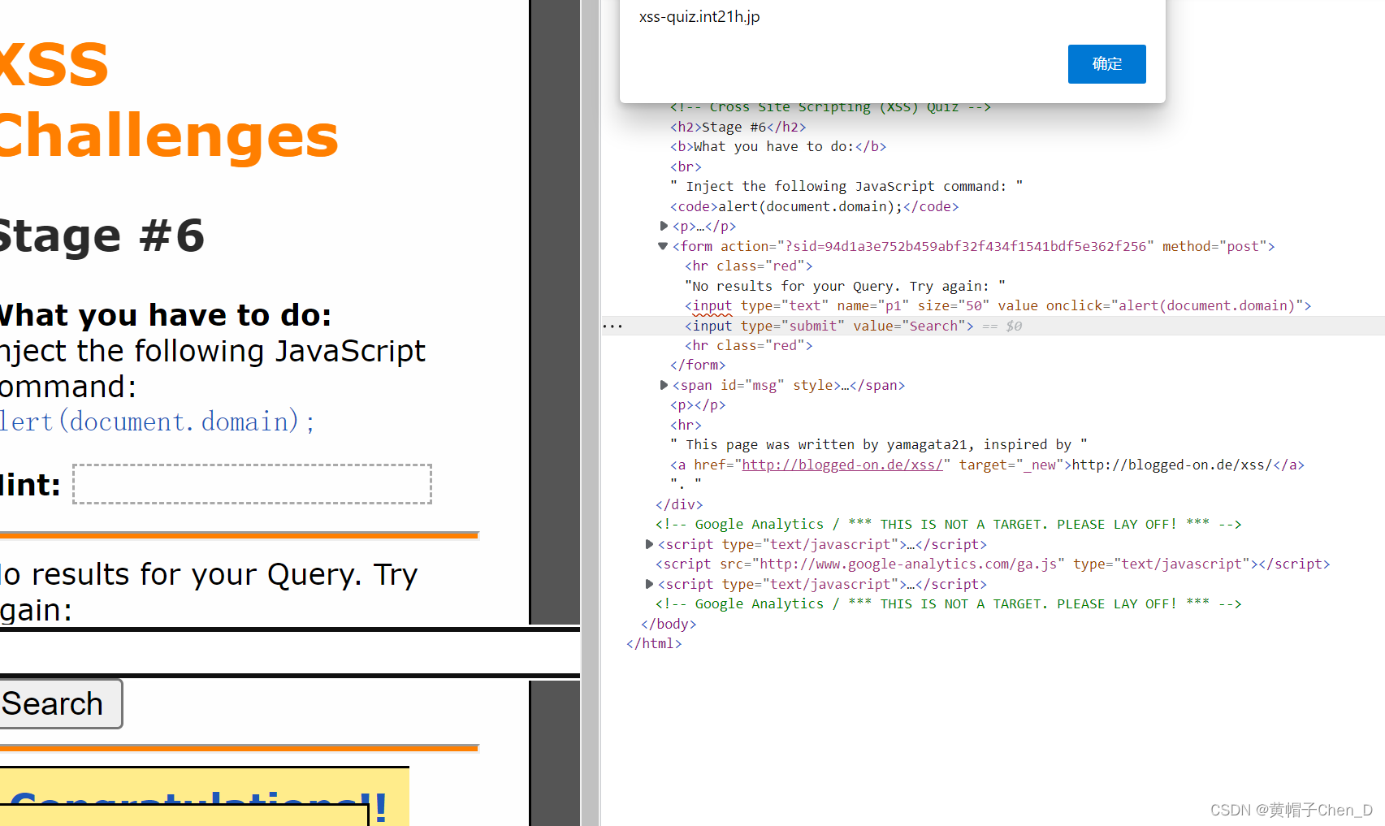Select the second <hr class="red"> line in form
Viewport: 1385px width, 826px height.
point(748,345)
